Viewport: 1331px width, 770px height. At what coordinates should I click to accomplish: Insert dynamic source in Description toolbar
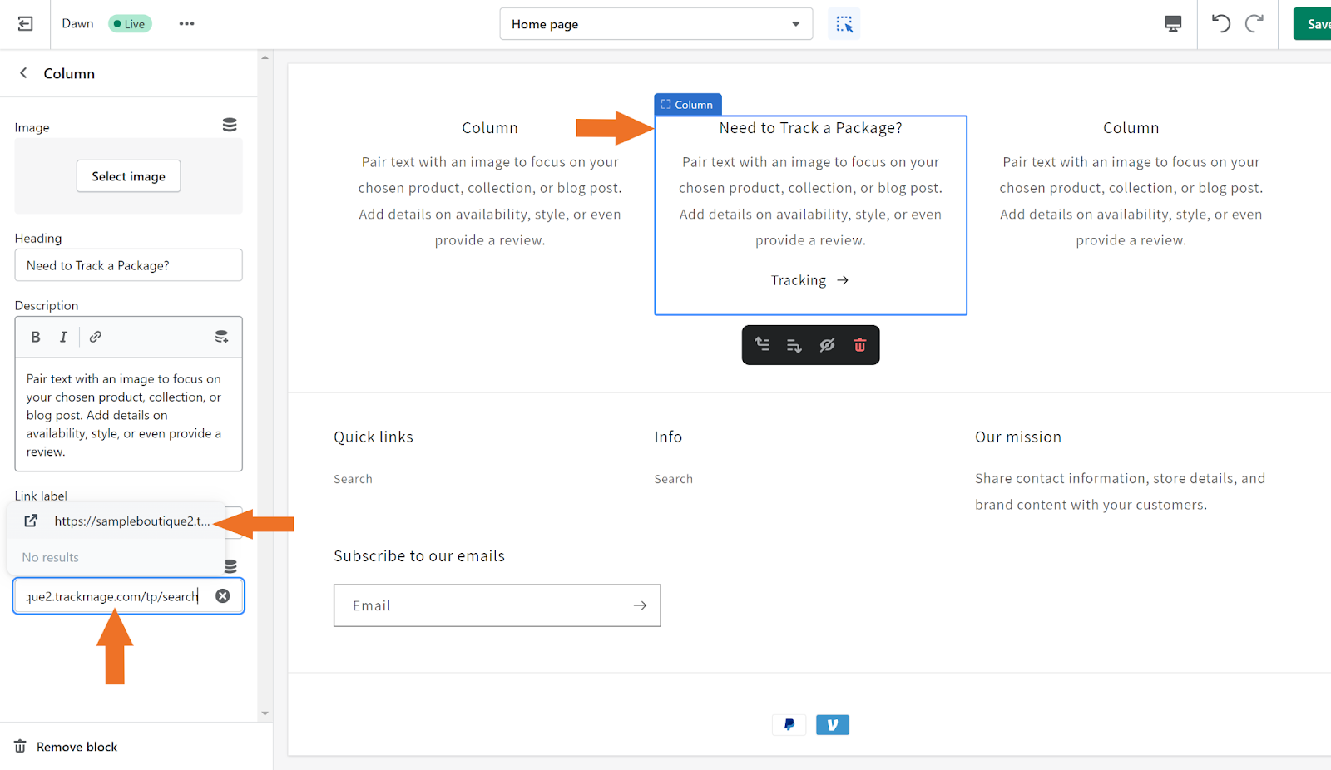[x=221, y=337]
